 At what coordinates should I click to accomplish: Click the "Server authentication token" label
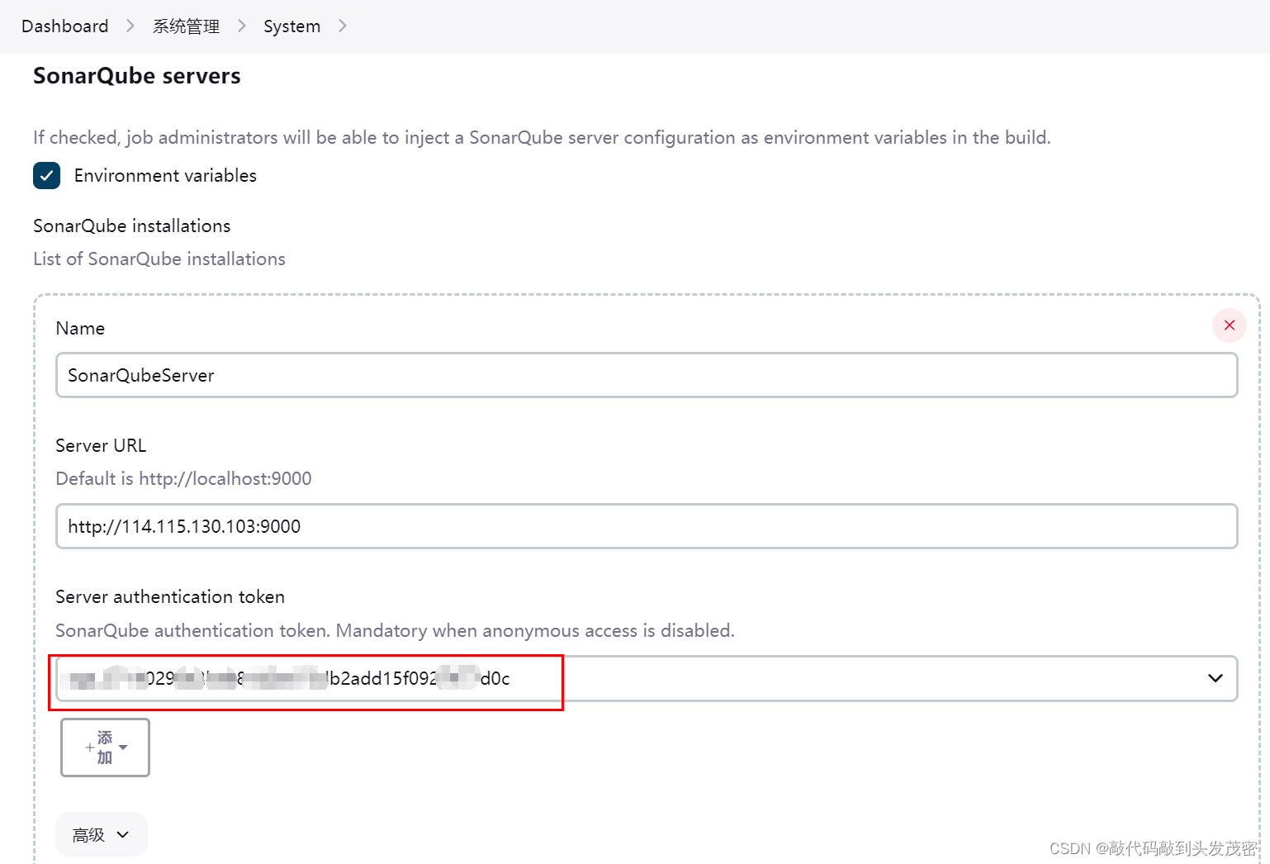(170, 596)
